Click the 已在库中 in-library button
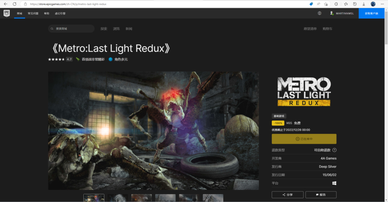The height and width of the screenshot is (202, 388). (x=304, y=139)
